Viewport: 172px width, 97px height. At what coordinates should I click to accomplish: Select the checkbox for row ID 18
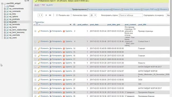(35, 63)
